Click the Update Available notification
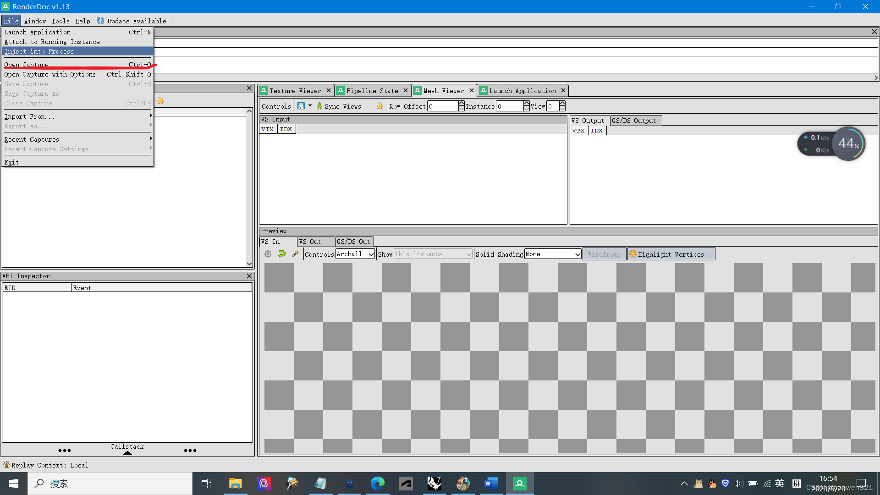 (133, 21)
